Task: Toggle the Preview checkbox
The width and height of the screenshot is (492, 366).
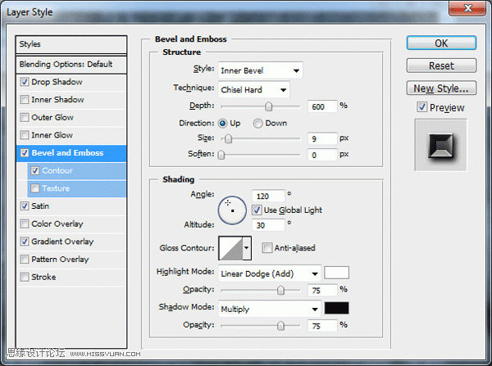Action: (422, 107)
